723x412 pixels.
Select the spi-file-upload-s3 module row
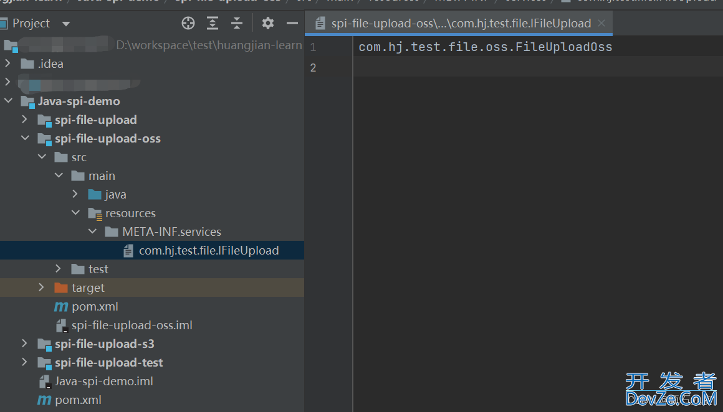pos(152,344)
